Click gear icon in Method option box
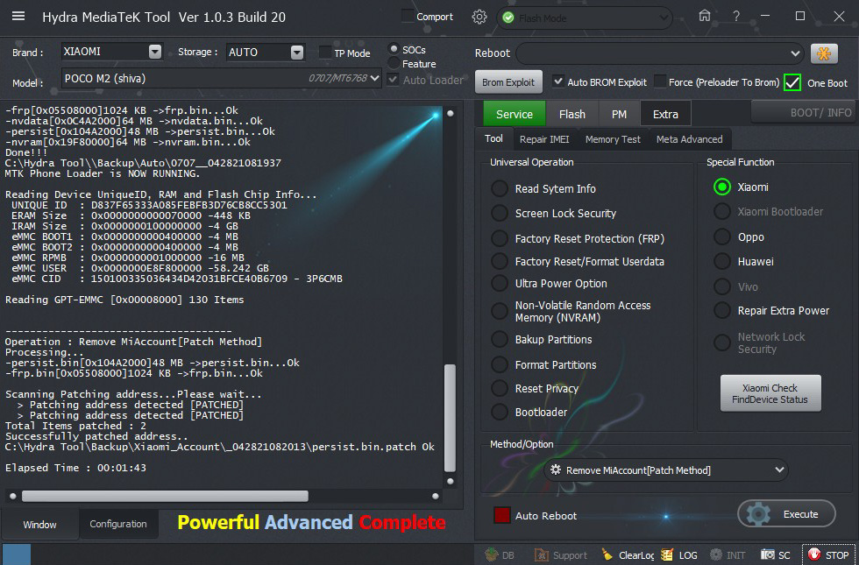The height and width of the screenshot is (565, 859). pyautogui.click(x=556, y=470)
